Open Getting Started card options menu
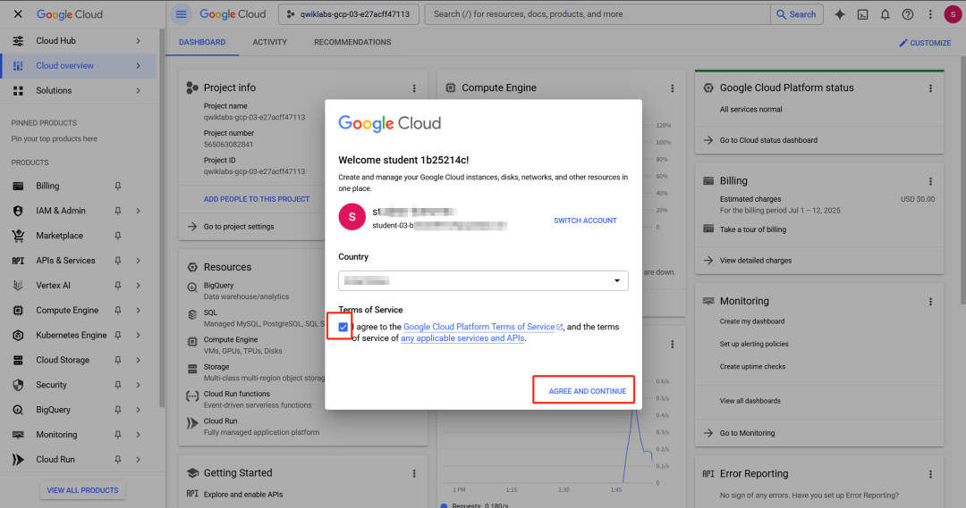The width and height of the screenshot is (966, 508). coord(414,473)
